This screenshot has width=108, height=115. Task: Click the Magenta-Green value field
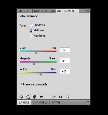[65, 61]
